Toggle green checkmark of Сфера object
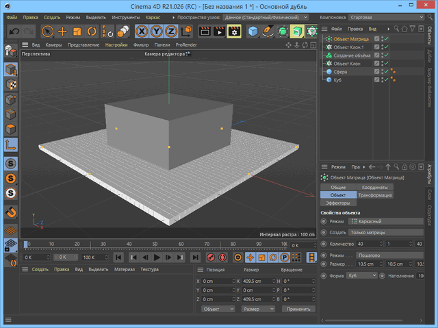 pos(386,71)
